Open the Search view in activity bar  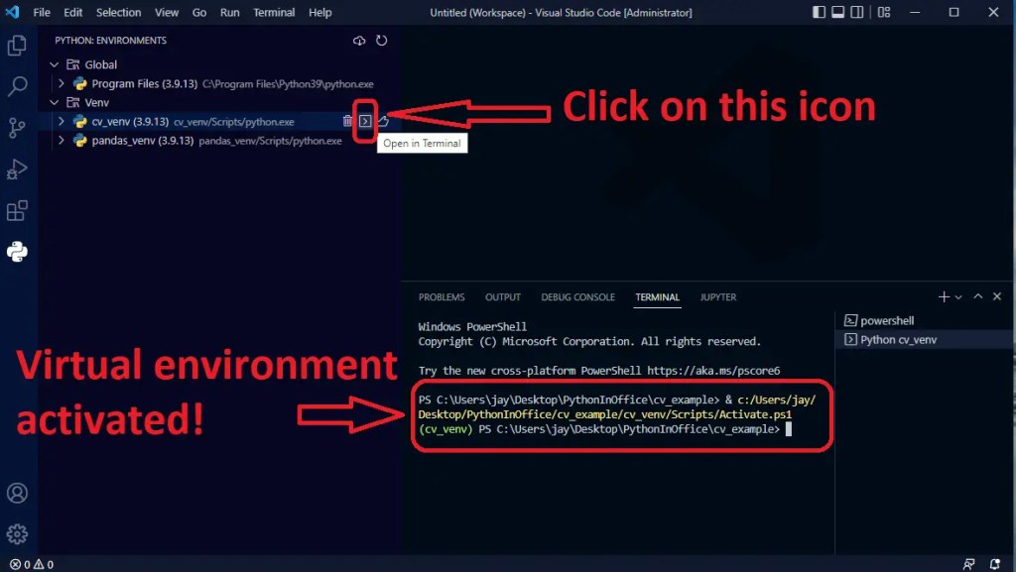18,86
